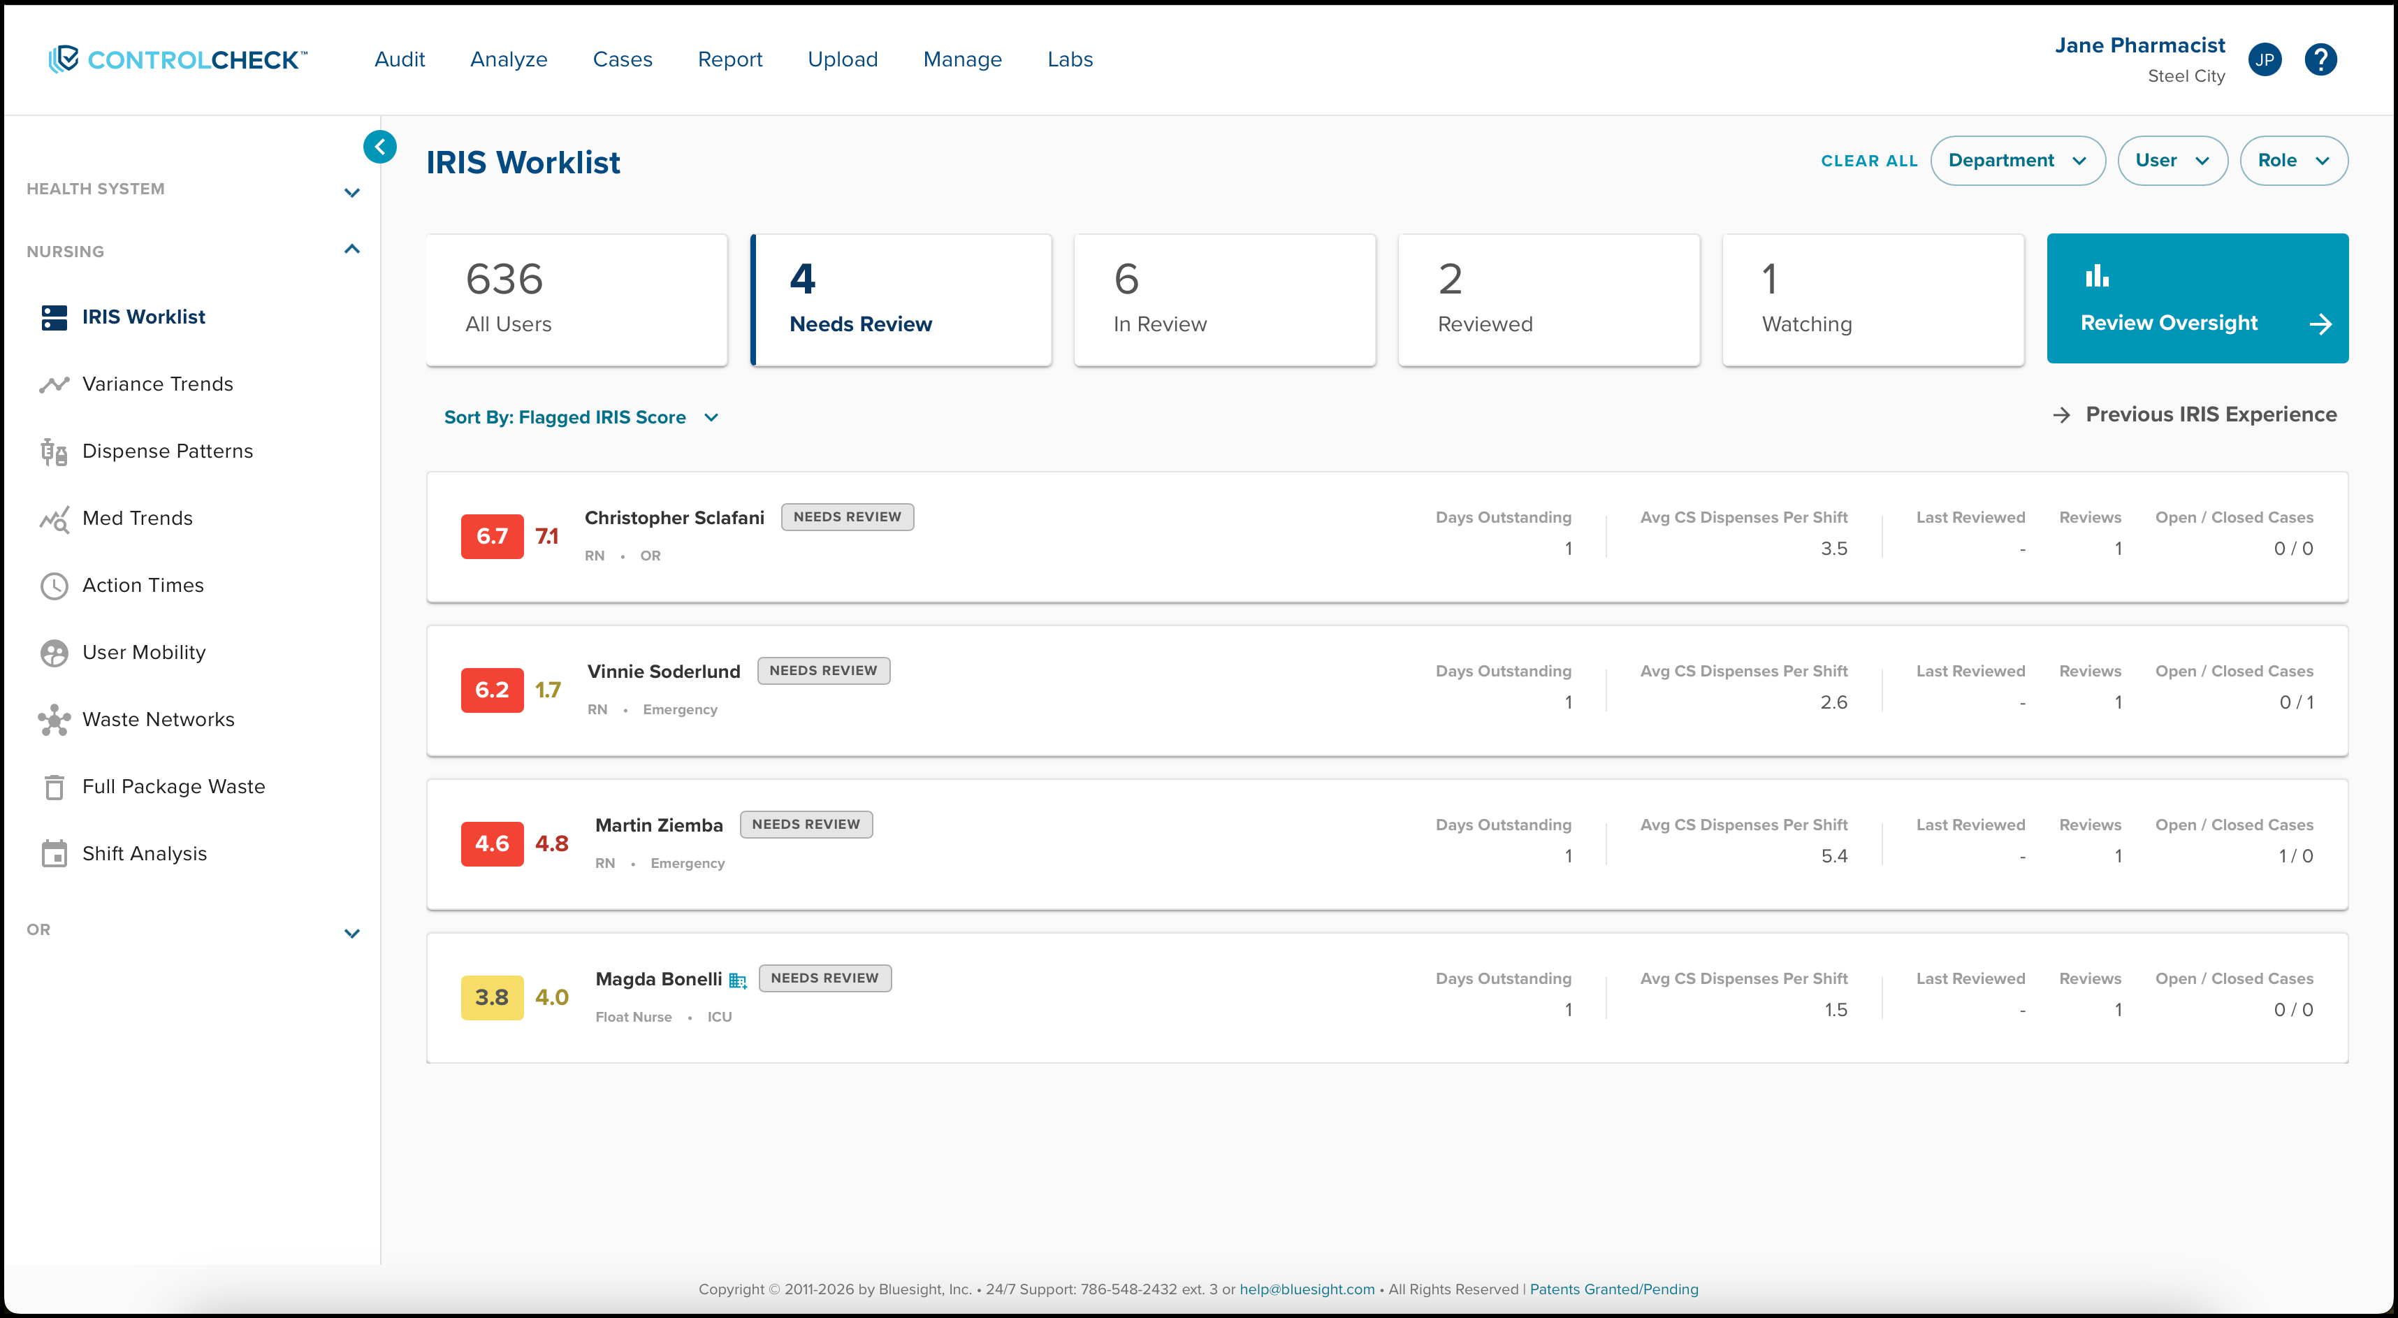Click the Clear All filters link
This screenshot has height=1318, width=2398.
tap(1868, 161)
